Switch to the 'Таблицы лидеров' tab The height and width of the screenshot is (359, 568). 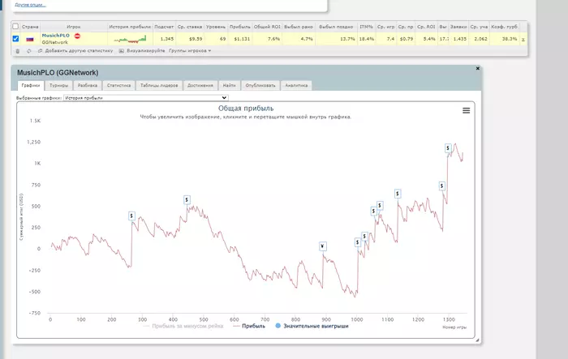point(159,85)
